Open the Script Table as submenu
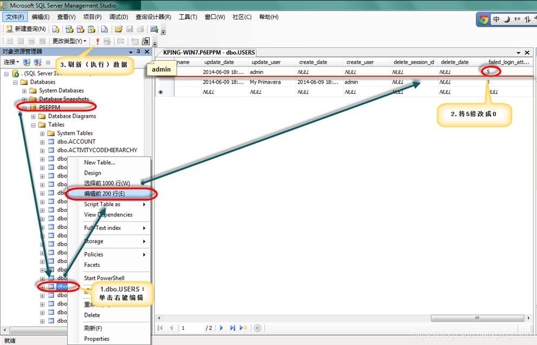This screenshot has width=537, height=345. pos(109,204)
